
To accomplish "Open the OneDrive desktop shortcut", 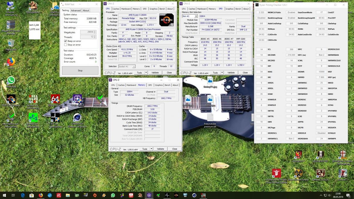I will point(55,9).
